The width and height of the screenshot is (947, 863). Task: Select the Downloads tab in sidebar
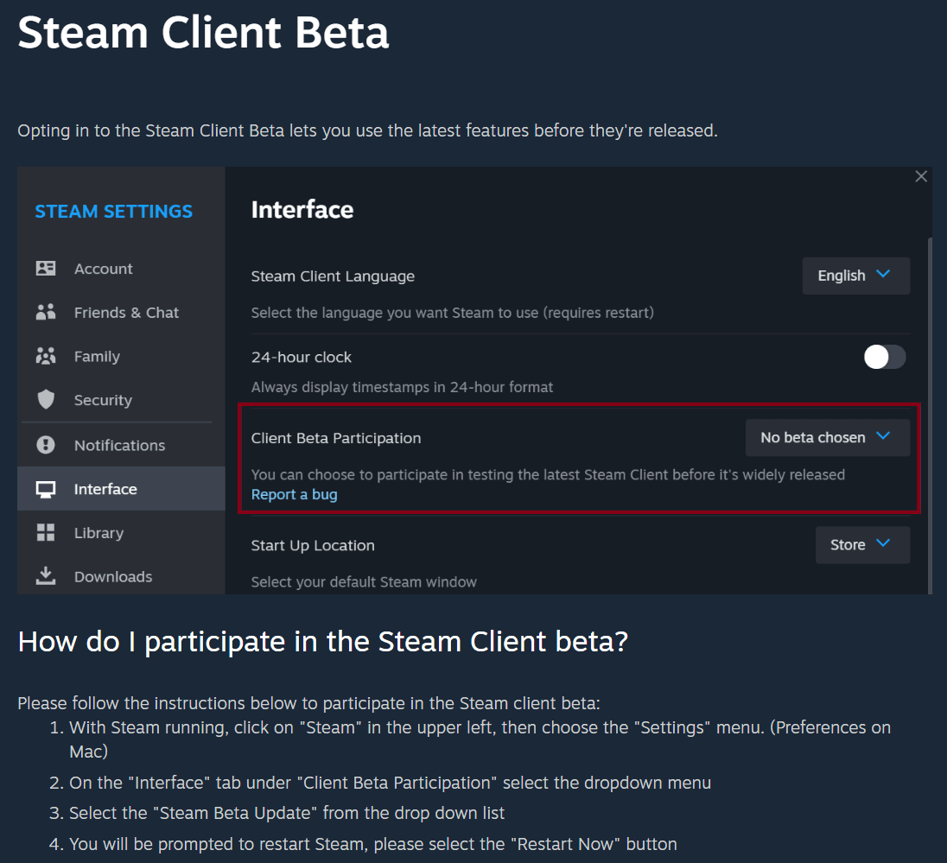point(113,576)
